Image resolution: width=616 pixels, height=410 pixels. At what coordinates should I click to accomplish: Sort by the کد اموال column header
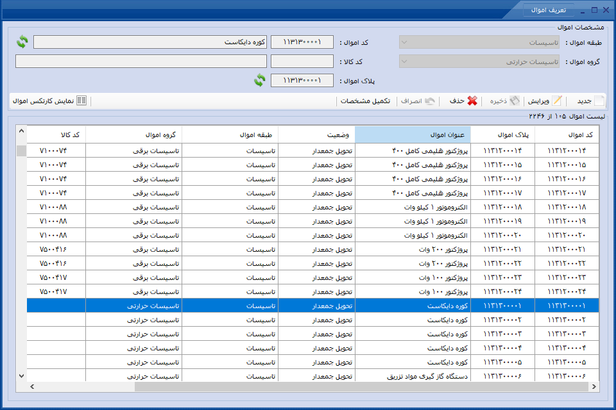[x=567, y=135]
